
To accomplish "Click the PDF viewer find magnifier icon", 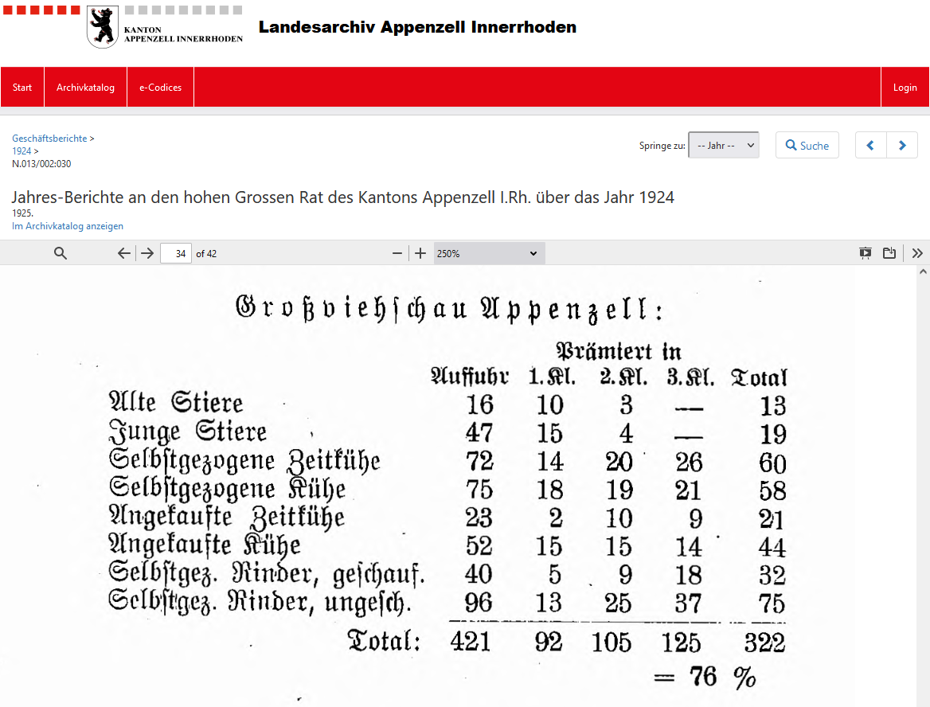I will (61, 253).
